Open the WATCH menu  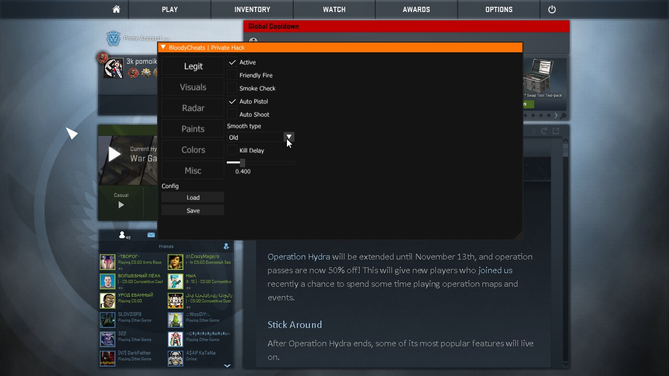pos(334,9)
